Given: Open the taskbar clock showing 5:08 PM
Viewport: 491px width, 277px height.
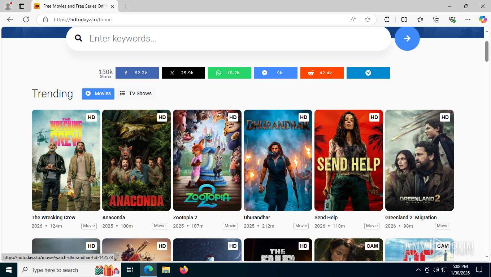Looking at the screenshot, I should tap(460, 270).
